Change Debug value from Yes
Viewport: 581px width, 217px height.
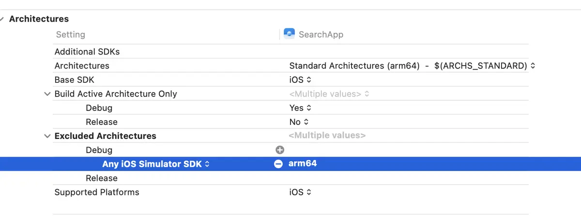point(300,108)
